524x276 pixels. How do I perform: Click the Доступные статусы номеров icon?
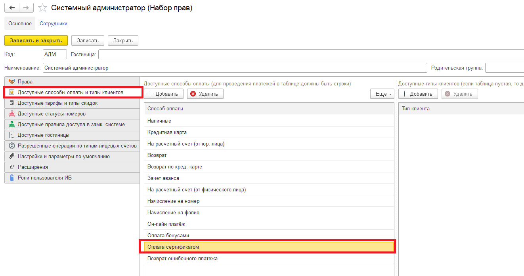[x=11, y=113]
